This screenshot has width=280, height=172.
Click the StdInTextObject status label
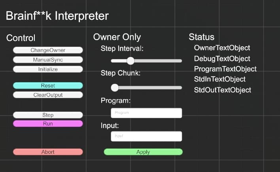[219, 79]
